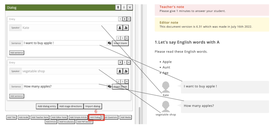The image size is (273, 128).
Task: Add a sentence under vegetable shop entry
Action: click(x=17, y=96)
